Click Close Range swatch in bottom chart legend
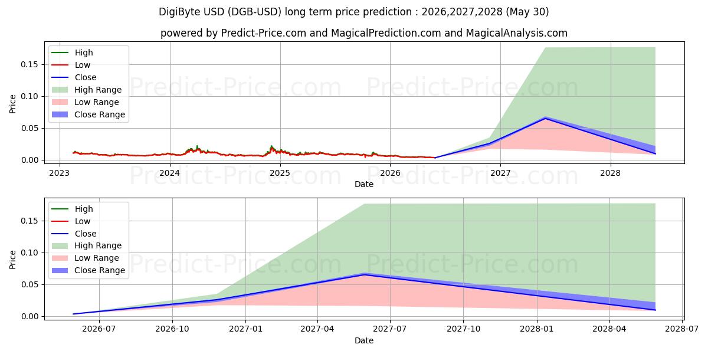This screenshot has width=708, height=354. pos(61,271)
